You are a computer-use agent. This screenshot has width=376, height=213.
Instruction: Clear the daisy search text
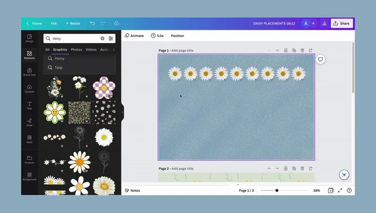coord(102,38)
